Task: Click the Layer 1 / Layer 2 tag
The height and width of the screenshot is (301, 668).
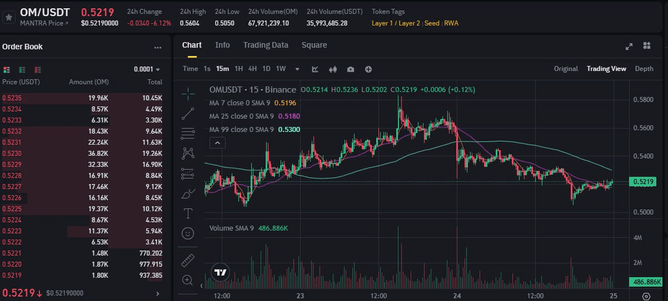Action: click(x=397, y=23)
